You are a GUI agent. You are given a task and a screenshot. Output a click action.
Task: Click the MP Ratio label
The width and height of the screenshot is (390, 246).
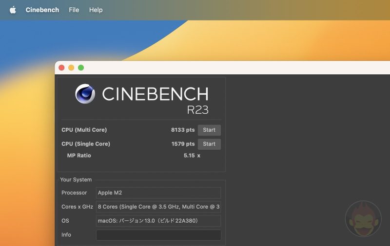(79, 156)
